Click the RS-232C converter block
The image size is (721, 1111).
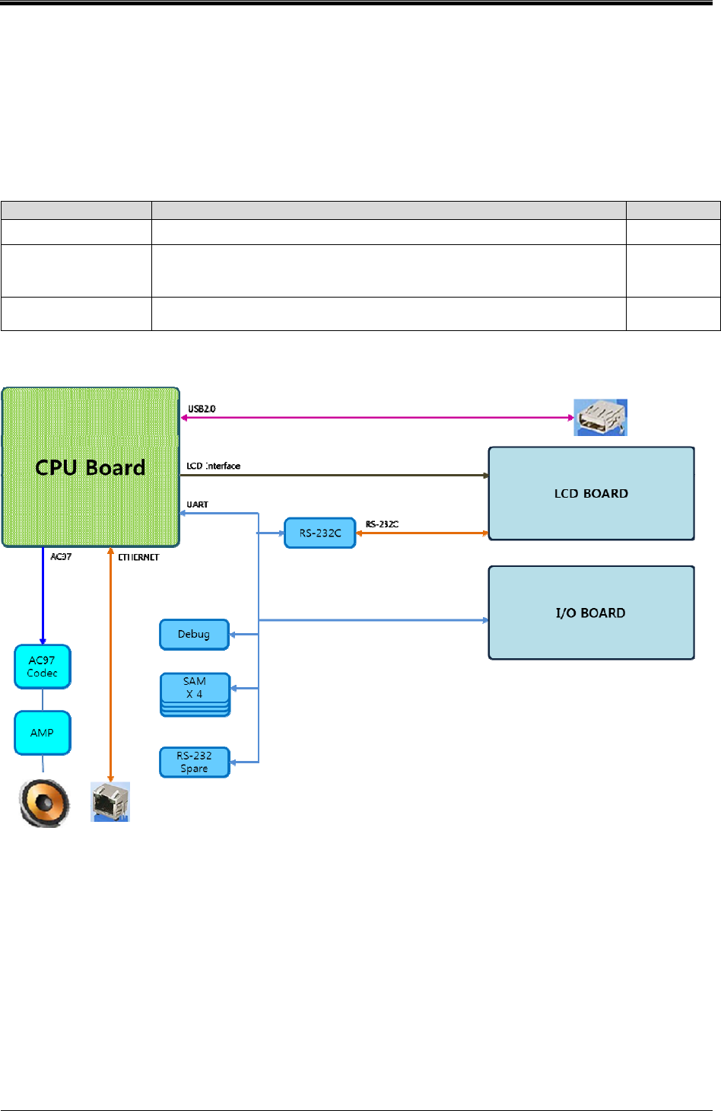tap(320, 533)
